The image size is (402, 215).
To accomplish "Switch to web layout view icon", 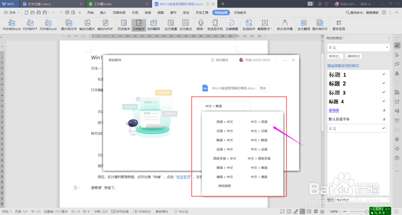I will point(316,211).
